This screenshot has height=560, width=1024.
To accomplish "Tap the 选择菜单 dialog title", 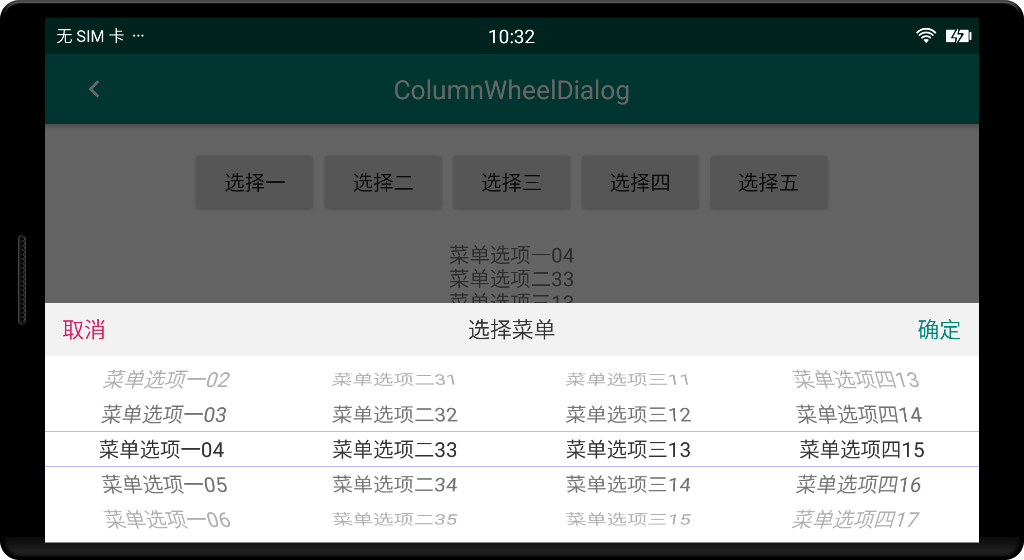I will point(511,330).
